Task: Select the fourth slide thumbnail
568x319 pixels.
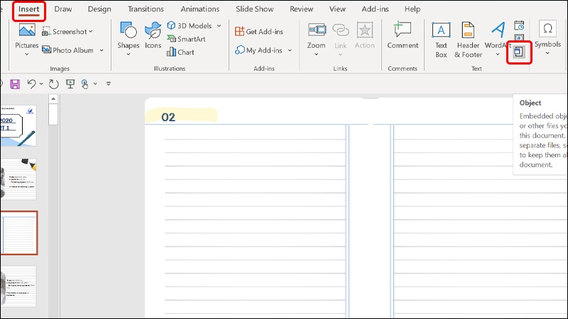Action: [x=18, y=286]
